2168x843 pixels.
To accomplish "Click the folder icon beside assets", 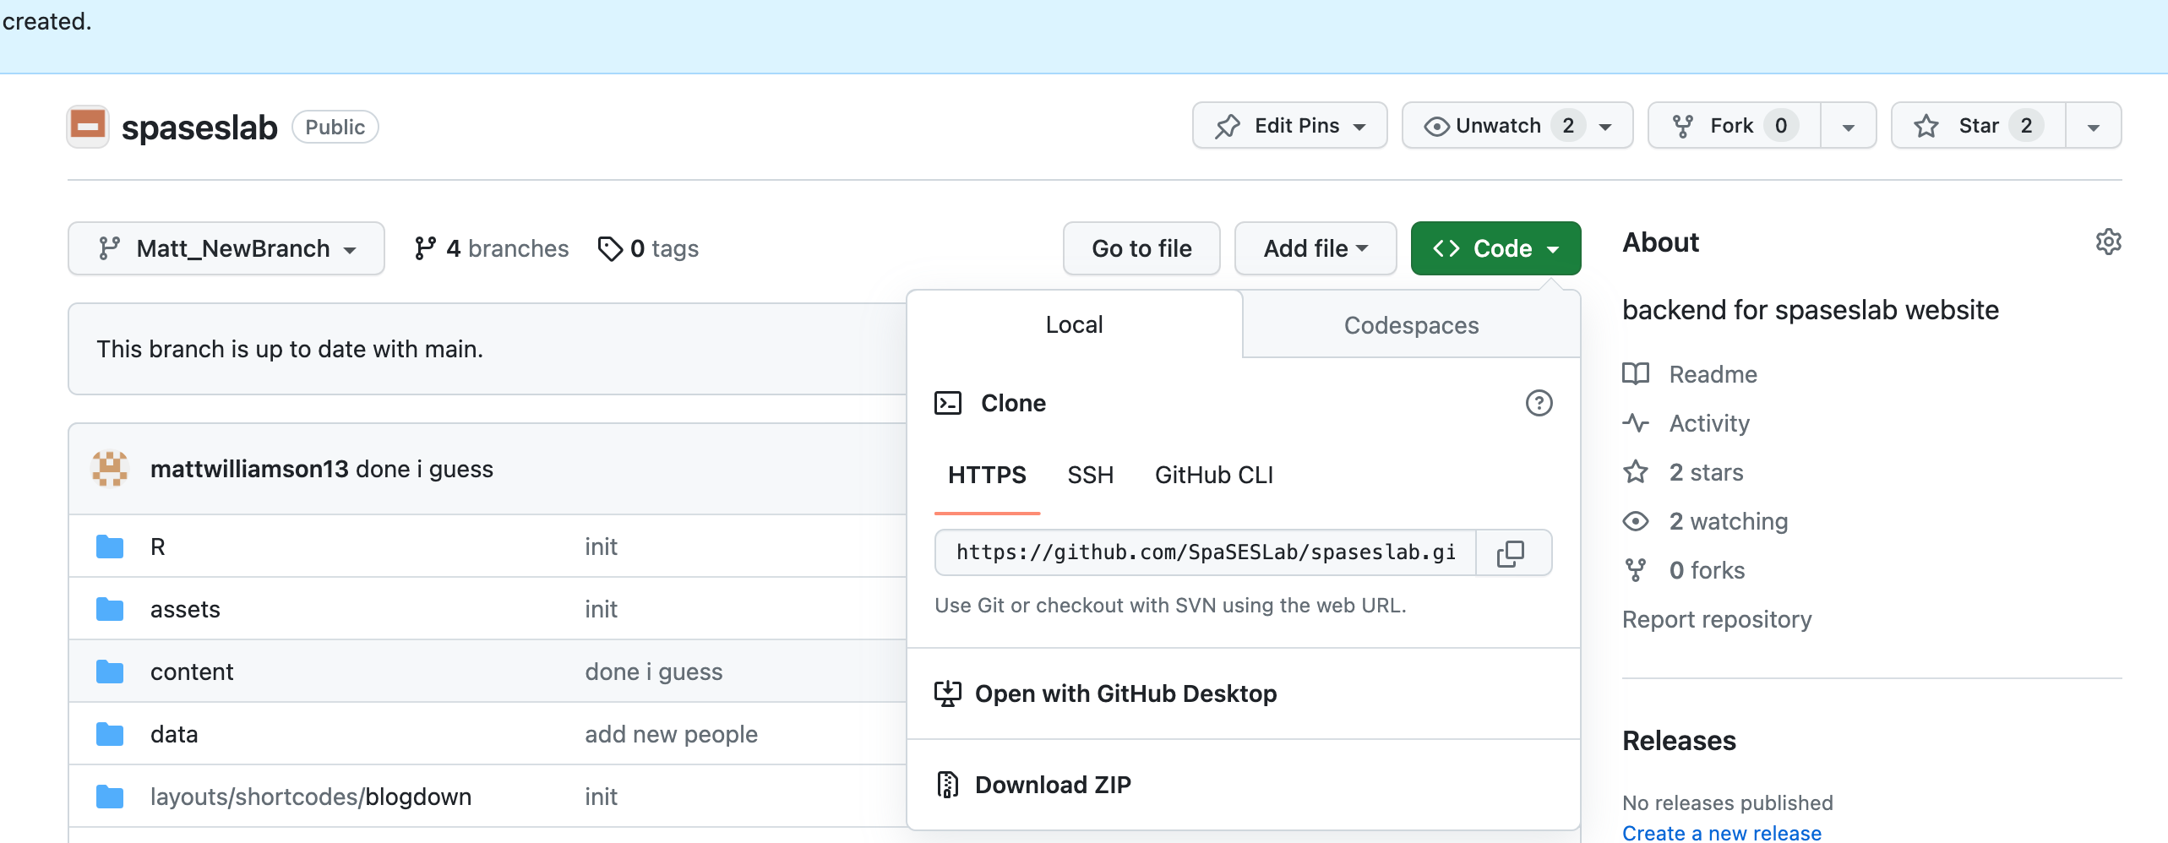I will [110, 609].
